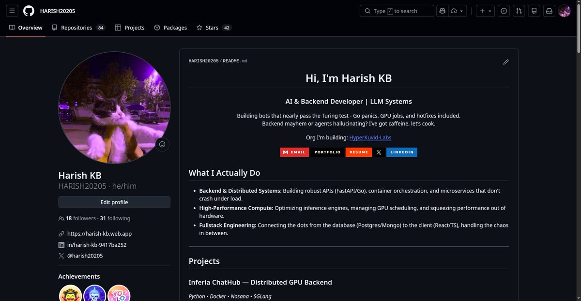Click the large cat profile picture
Viewport: 581px width, 301px height.
(114, 107)
